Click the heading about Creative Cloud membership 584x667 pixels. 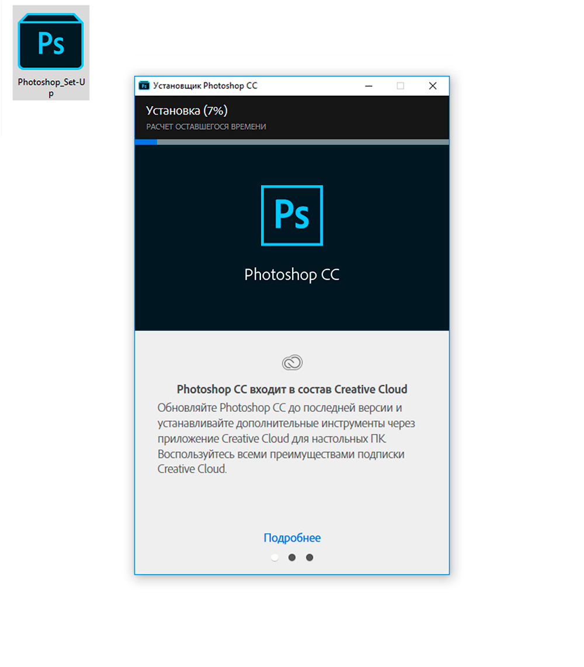pos(292,389)
